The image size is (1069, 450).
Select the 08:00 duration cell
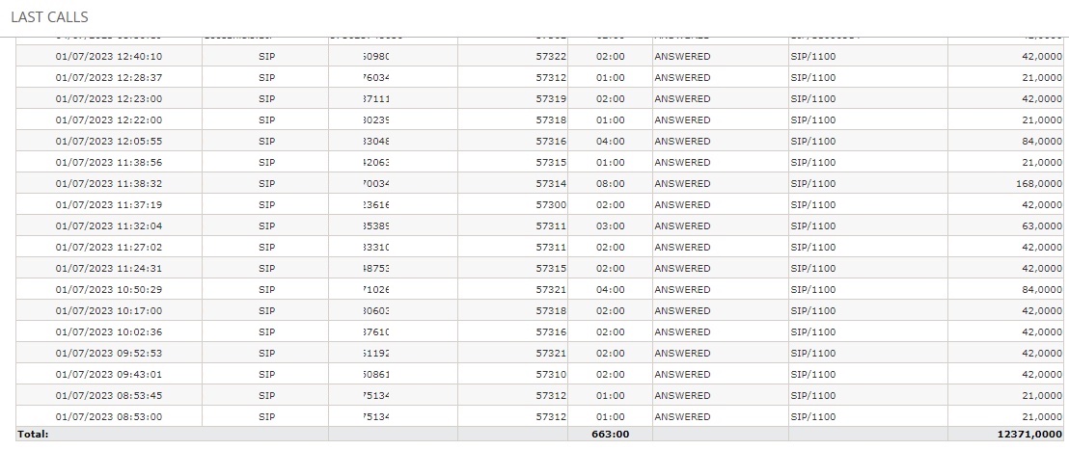click(610, 183)
